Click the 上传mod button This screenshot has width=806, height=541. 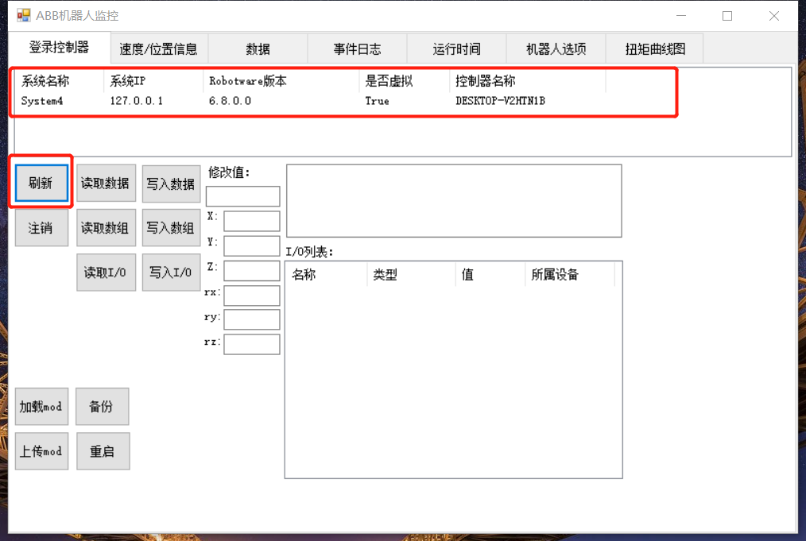(x=41, y=450)
